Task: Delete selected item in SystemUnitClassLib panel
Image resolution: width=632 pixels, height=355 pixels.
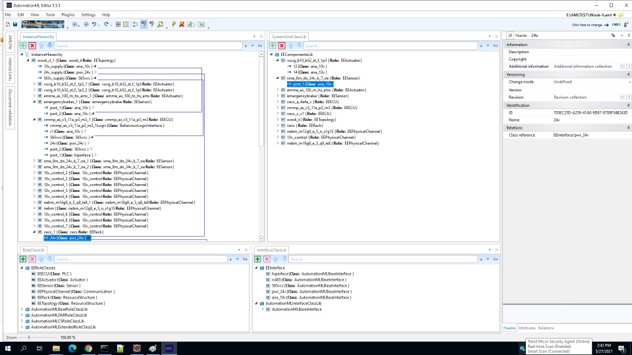Action: pos(282,45)
